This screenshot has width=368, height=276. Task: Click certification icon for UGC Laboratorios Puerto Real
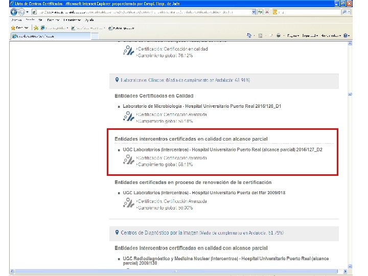(x=129, y=159)
